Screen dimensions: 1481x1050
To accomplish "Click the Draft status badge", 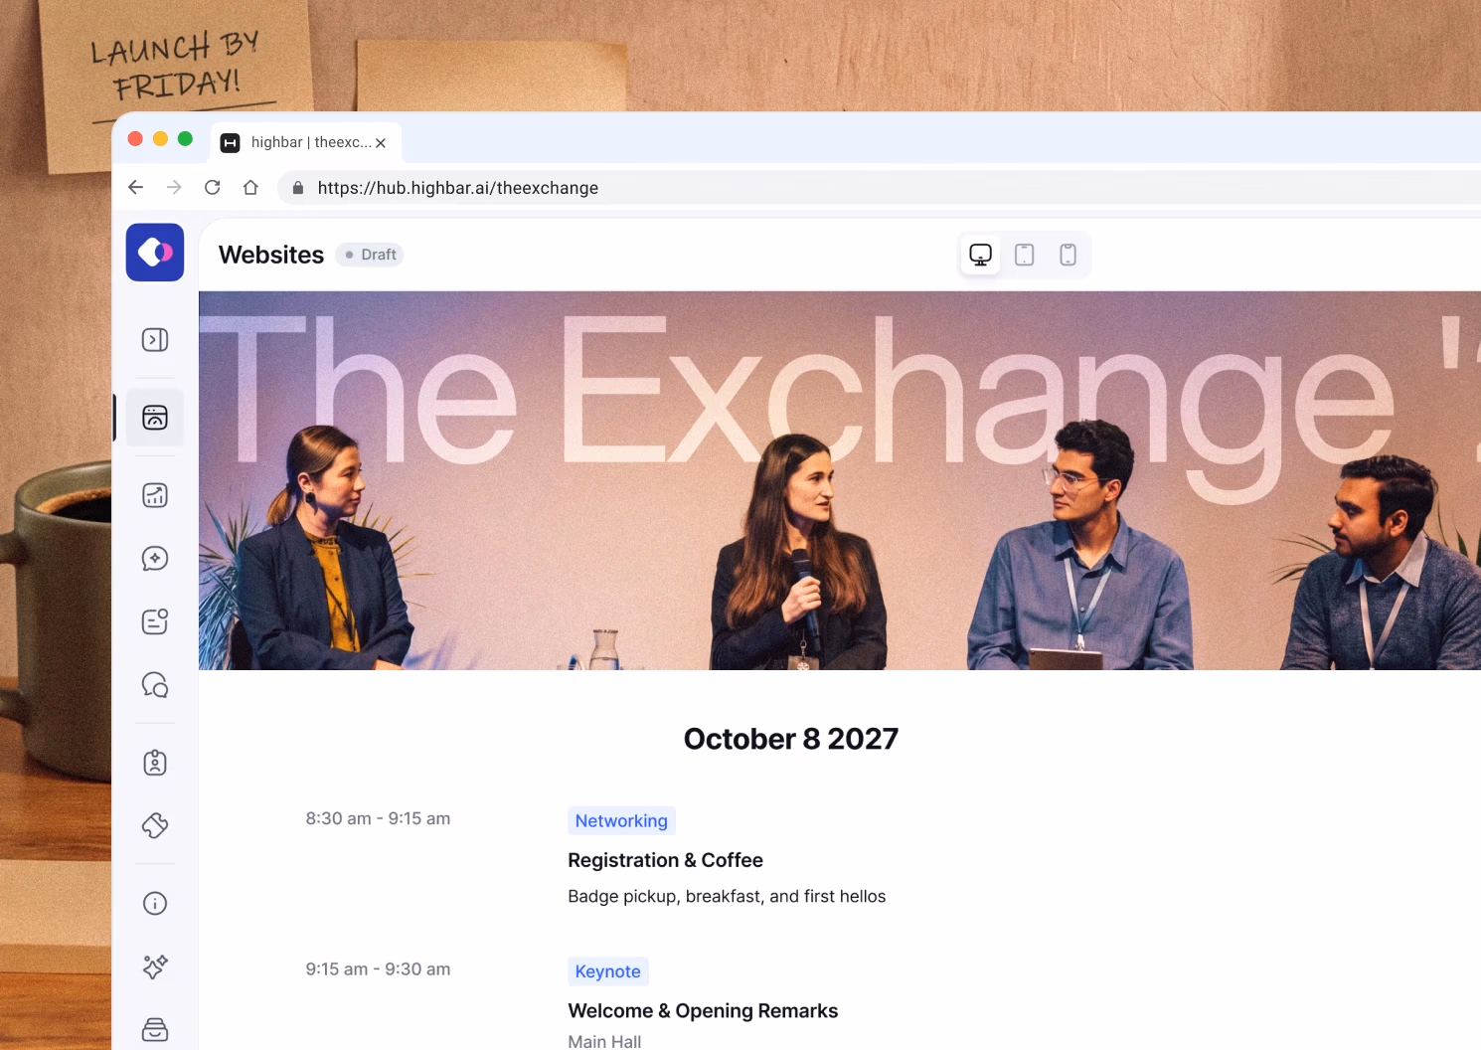I will point(370,255).
